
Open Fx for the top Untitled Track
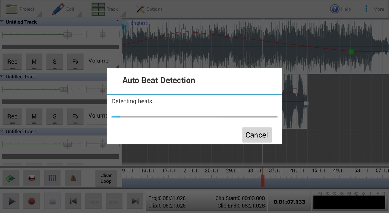tap(76, 61)
